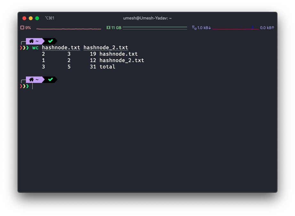Screen dimensions: 295x216
Task: Minimize the terminal using the yellow button
Action: tap(31, 18)
